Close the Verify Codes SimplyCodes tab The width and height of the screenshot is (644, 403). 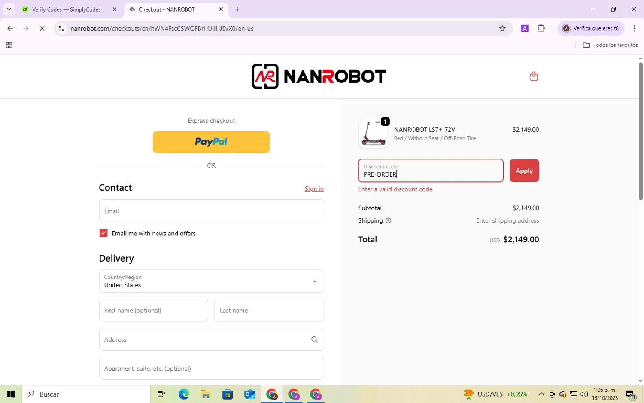115,9
